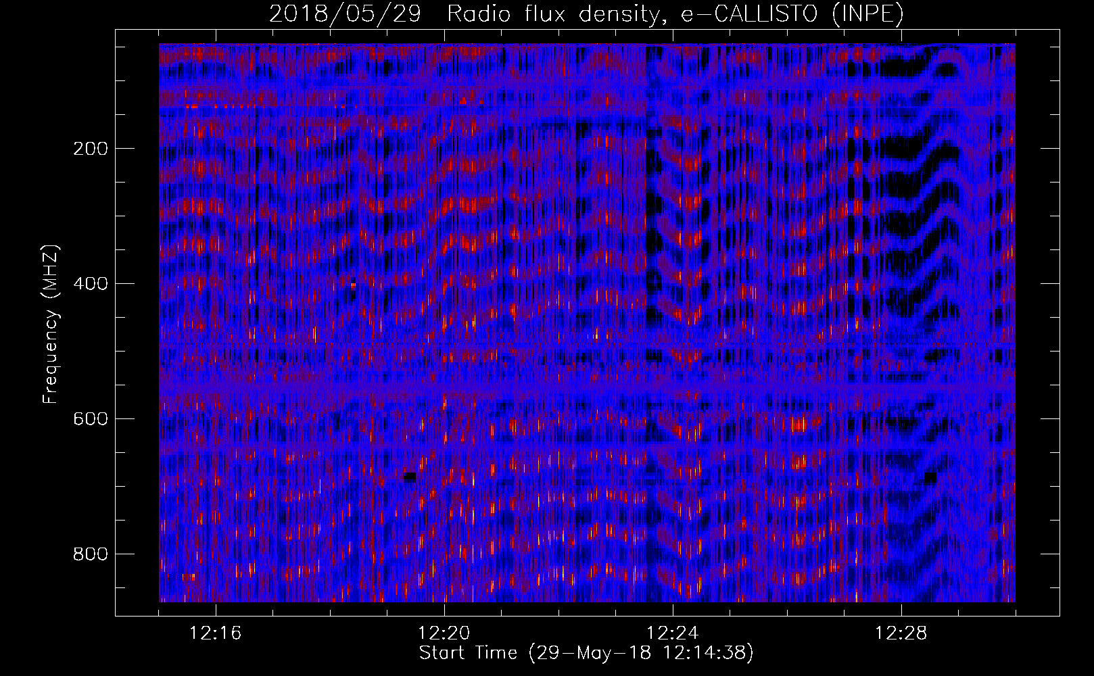Click the plot title "Radio flux density, e-CALLISTO (INPE)"

[675, 14]
